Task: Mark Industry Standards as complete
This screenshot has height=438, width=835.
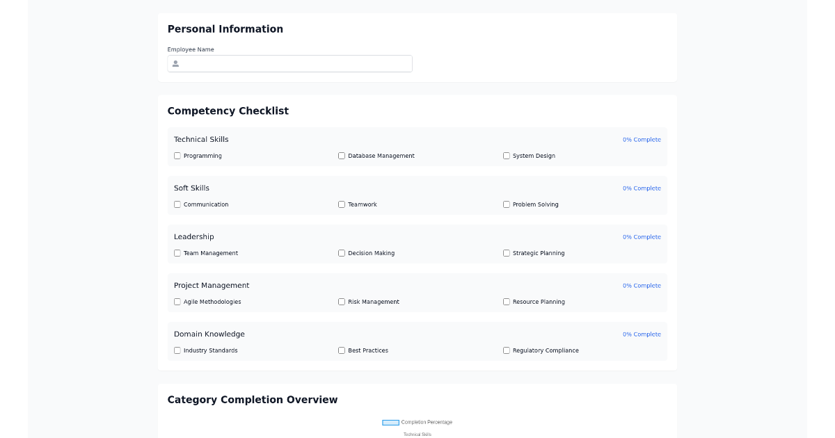Action: pos(177,350)
